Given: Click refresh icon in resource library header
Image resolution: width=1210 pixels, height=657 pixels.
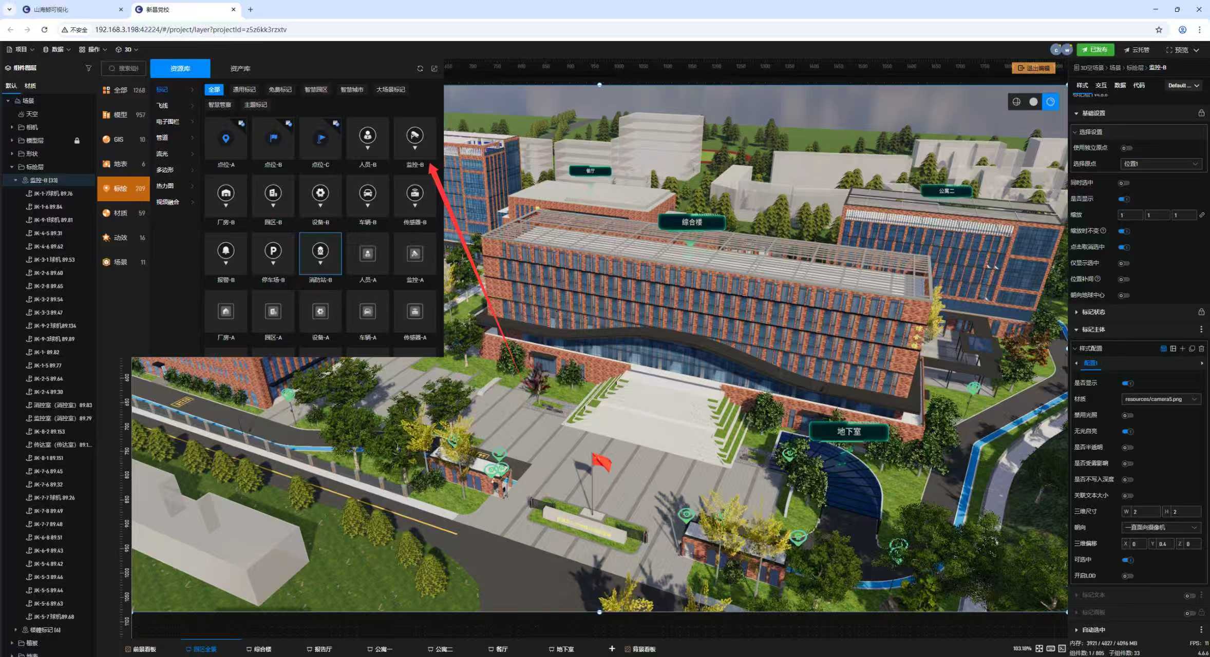Looking at the screenshot, I should click(420, 68).
